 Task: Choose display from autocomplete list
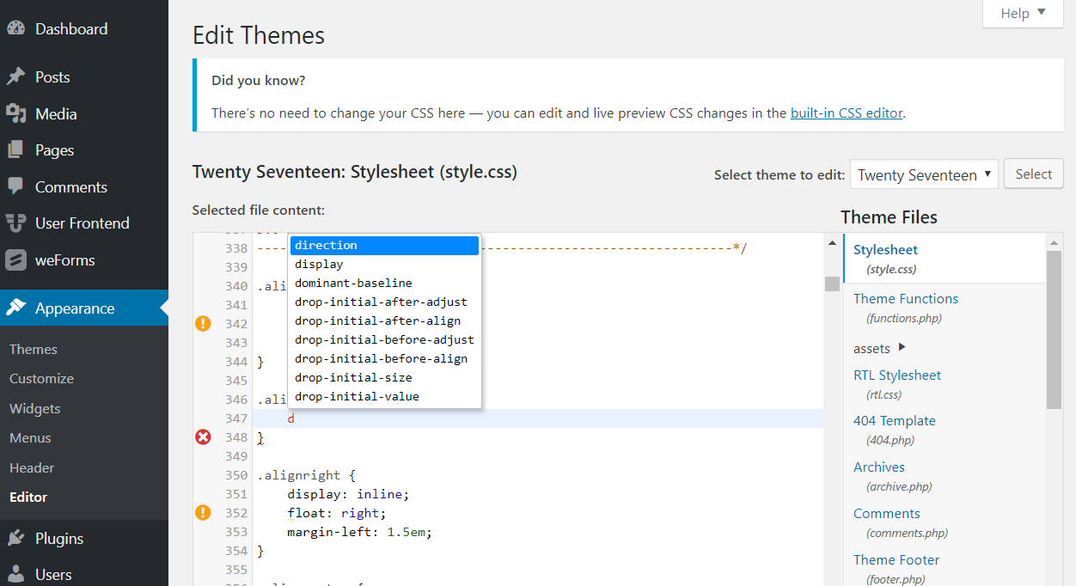[384, 264]
